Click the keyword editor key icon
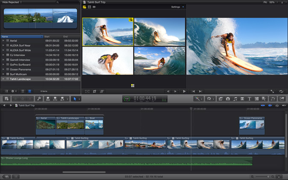 38,99
